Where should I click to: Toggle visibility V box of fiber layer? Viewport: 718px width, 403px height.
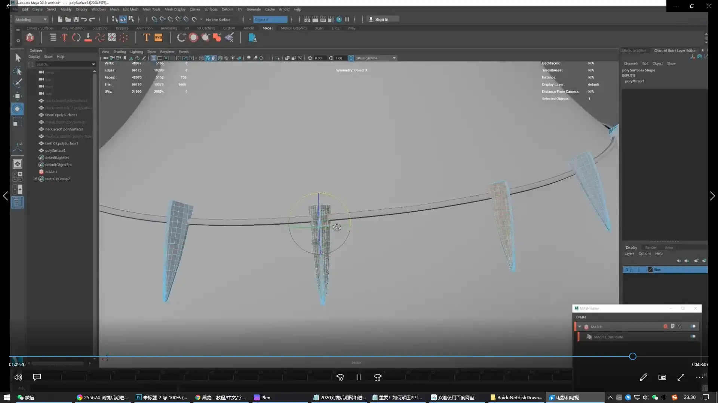pos(627,269)
